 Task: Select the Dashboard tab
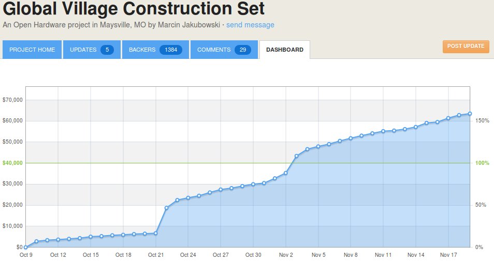pos(285,50)
